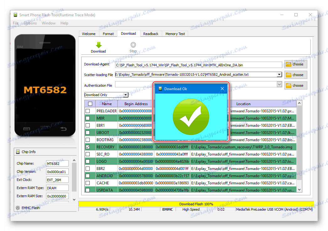Switch to the Format tab
This screenshot has height=231, width=328.
tap(108, 34)
